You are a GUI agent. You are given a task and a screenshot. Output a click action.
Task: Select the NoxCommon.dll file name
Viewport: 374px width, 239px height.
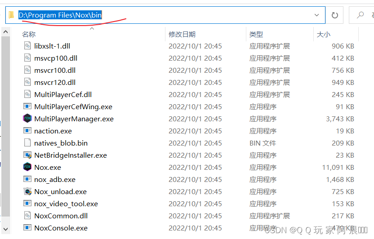pos(61,216)
